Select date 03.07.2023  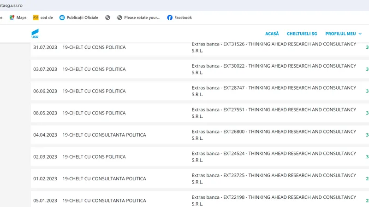(45, 69)
